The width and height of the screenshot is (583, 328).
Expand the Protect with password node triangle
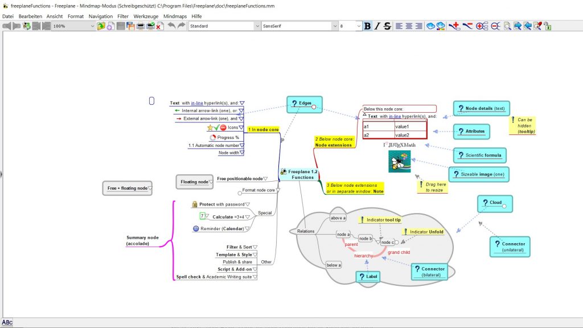click(248, 204)
